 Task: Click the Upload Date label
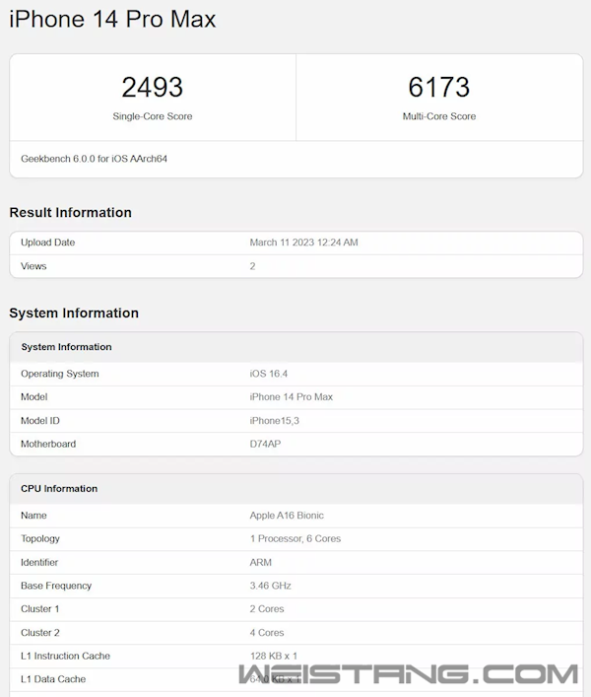48,243
